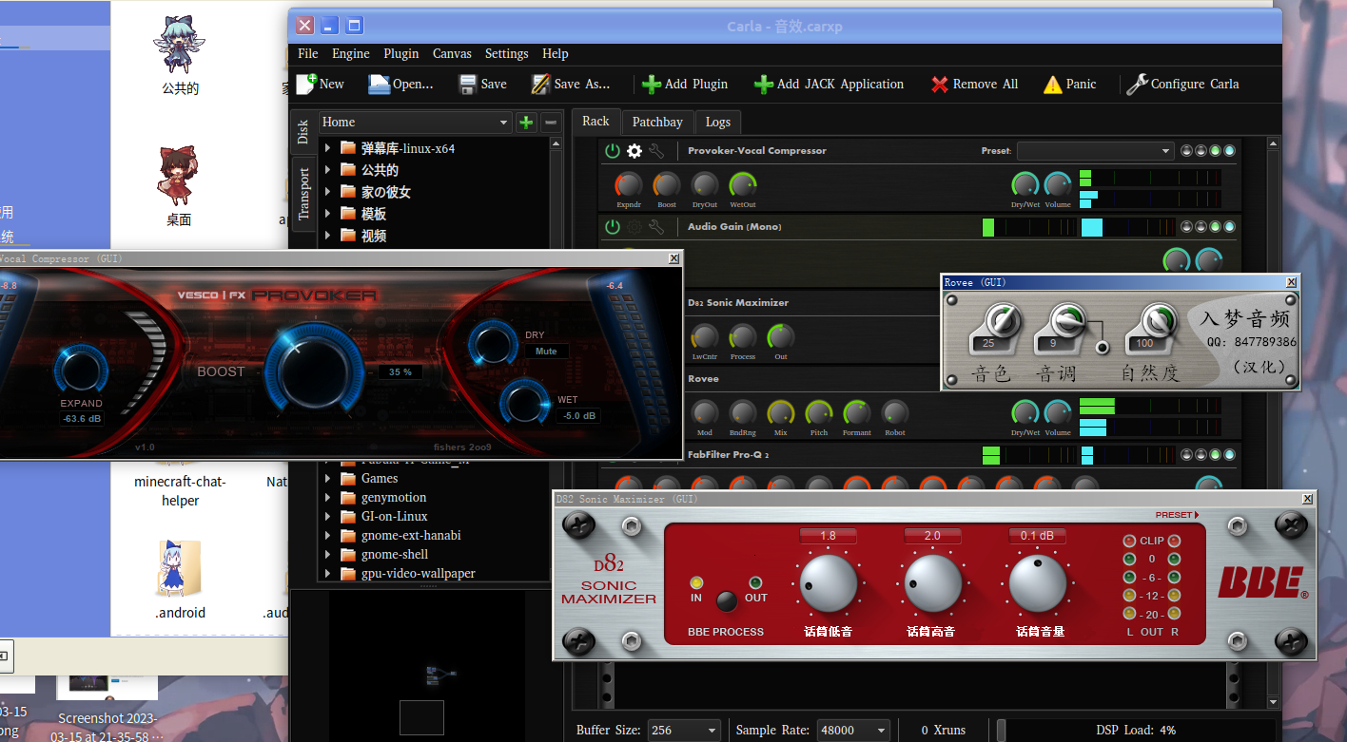
Task: Click Provoker-Vocal Compressor first gray LED
Action: 1187,151
